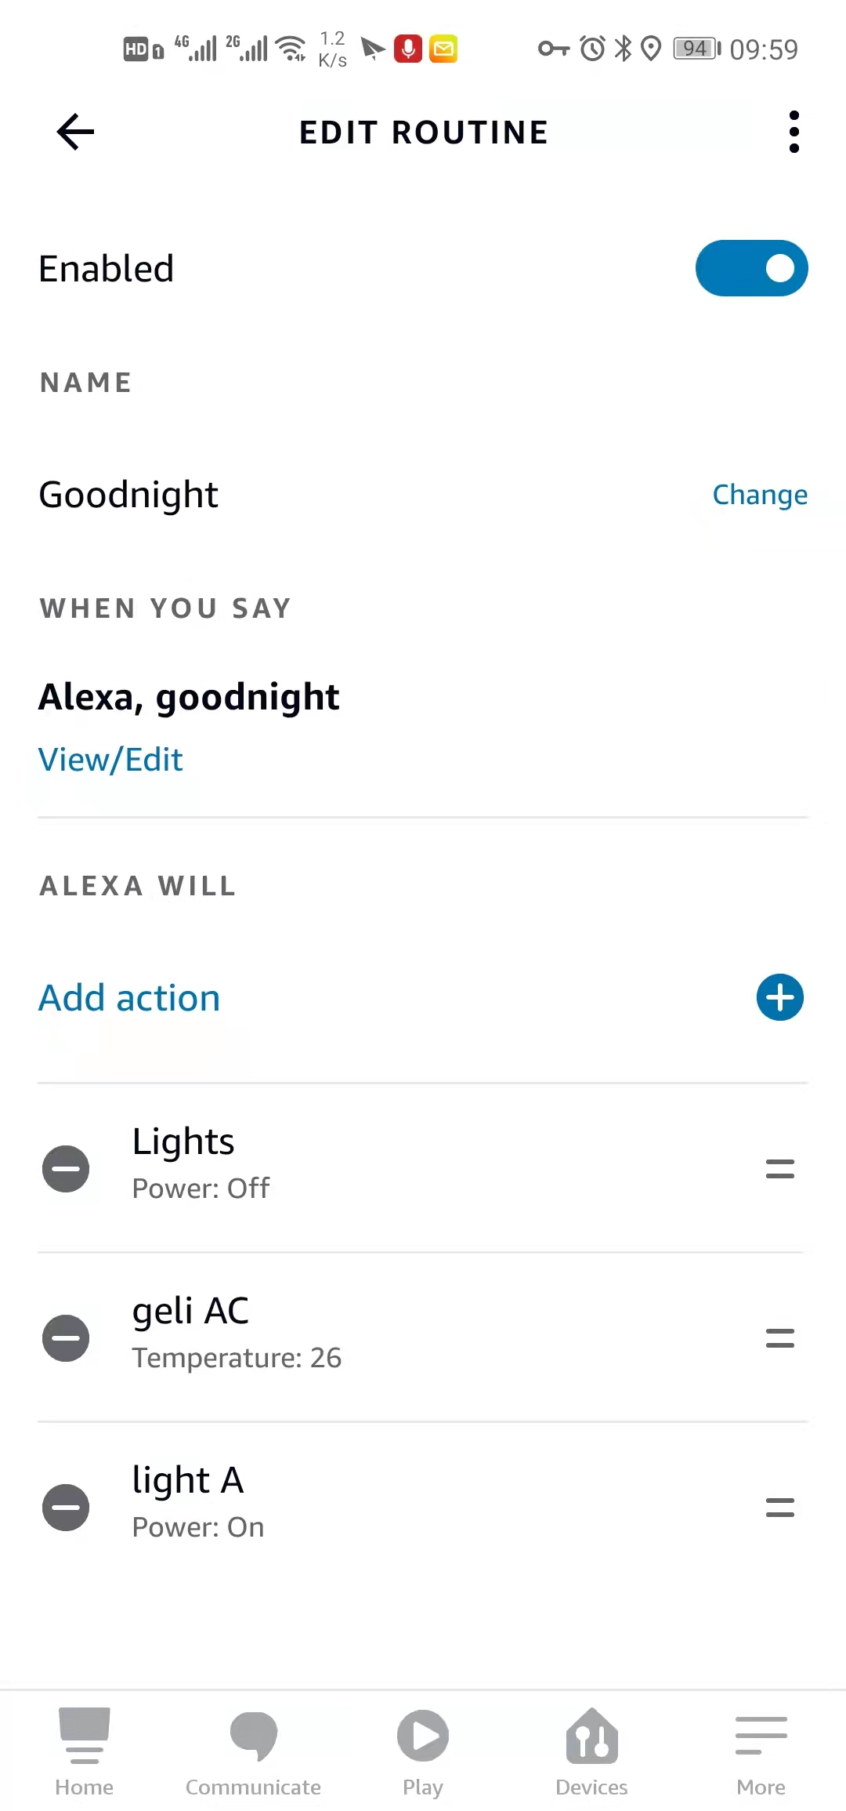Image resolution: width=846 pixels, height=1811 pixels.
Task: Open View/Edit for voice phrase
Action: (x=110, y=760)
